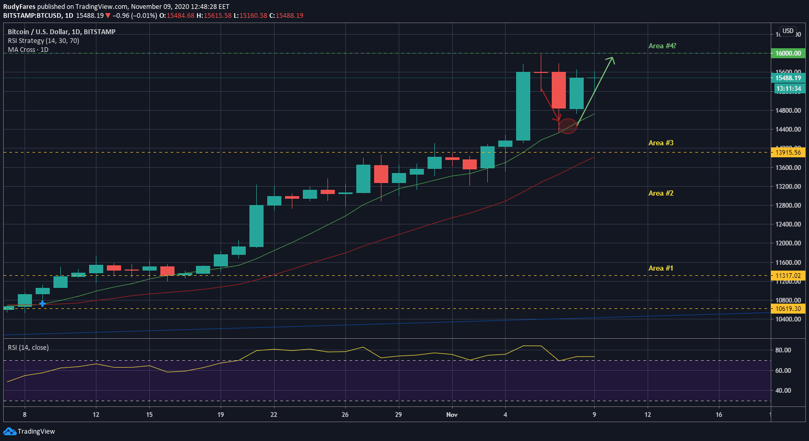
Task: Click the RSI Strategy (14, 30, 70) legend
Action: point(43,41)
